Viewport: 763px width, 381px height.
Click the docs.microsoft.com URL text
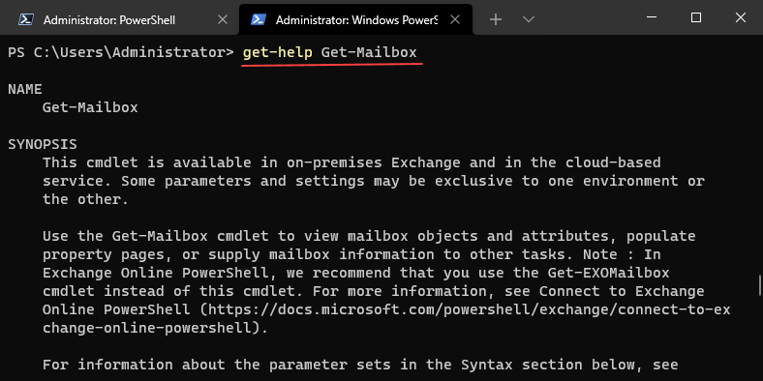tap(469, 309)
